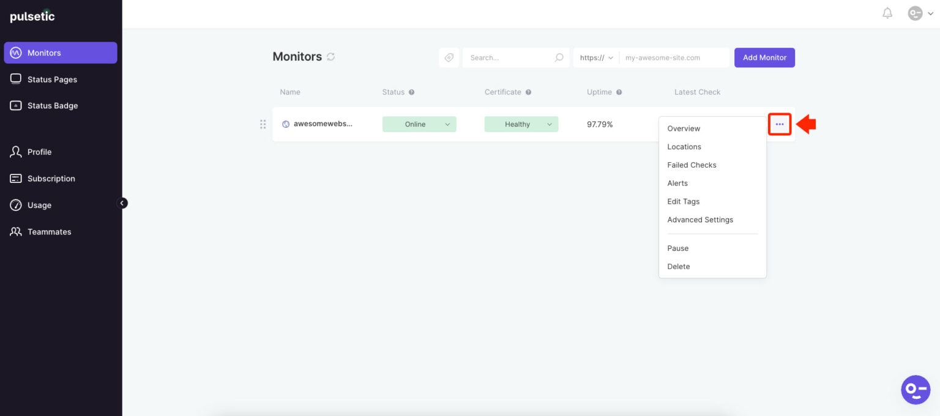This screenshot has height=416, width=940.
Task: Open the Profile icon
Action: pos(16,152)
